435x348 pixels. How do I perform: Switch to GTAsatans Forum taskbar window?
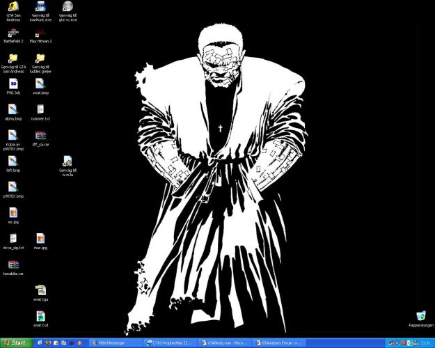point(280,342)
